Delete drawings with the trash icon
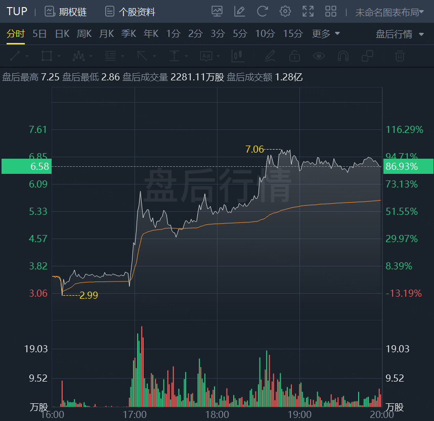This screenshot has width=434, height=421. point(400,56)
